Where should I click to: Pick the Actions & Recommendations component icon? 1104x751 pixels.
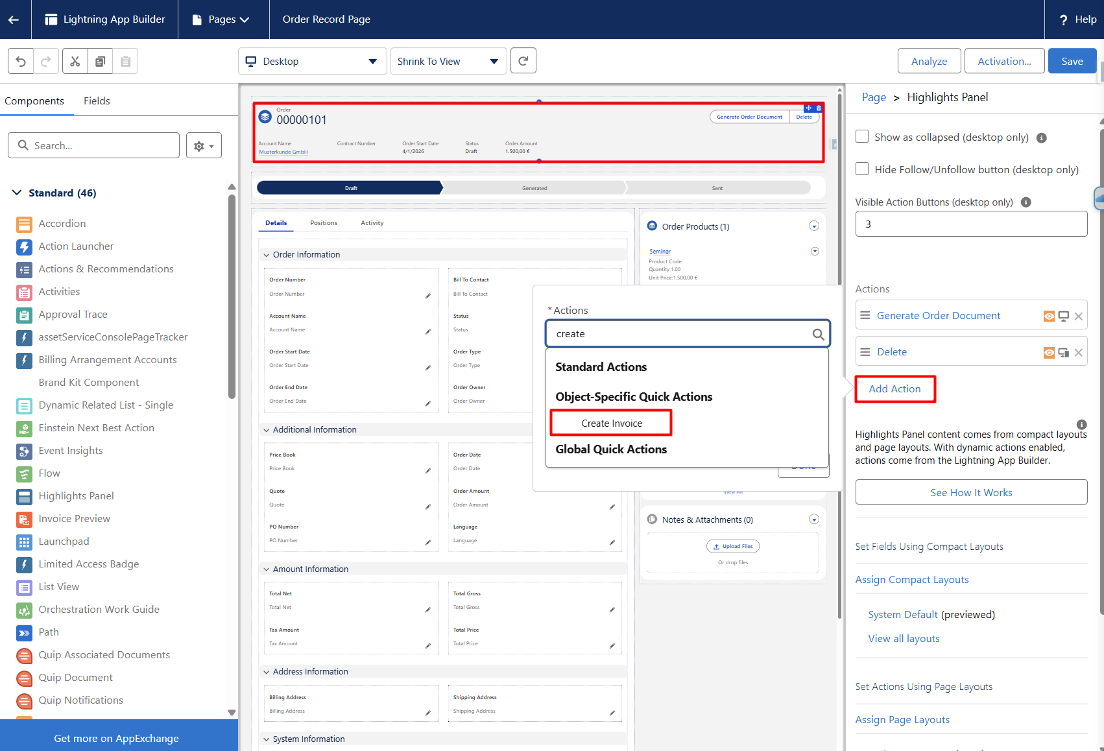[24, 270]
